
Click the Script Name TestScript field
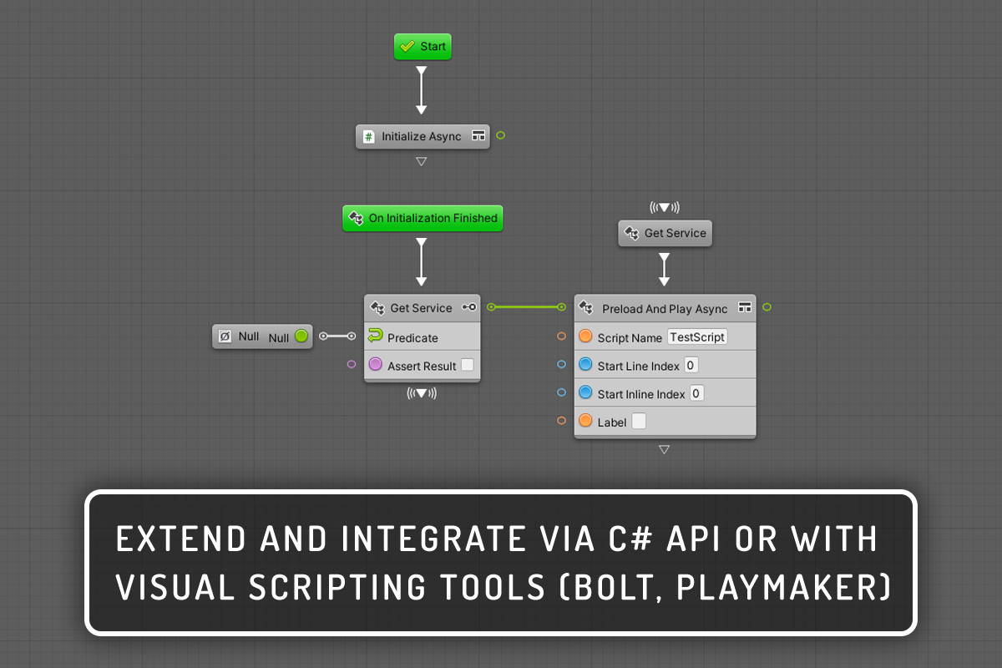697,337
